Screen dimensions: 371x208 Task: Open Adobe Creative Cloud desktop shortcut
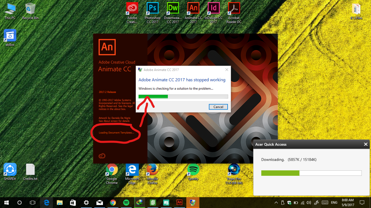pyautogui.click(x=132, y=13)
